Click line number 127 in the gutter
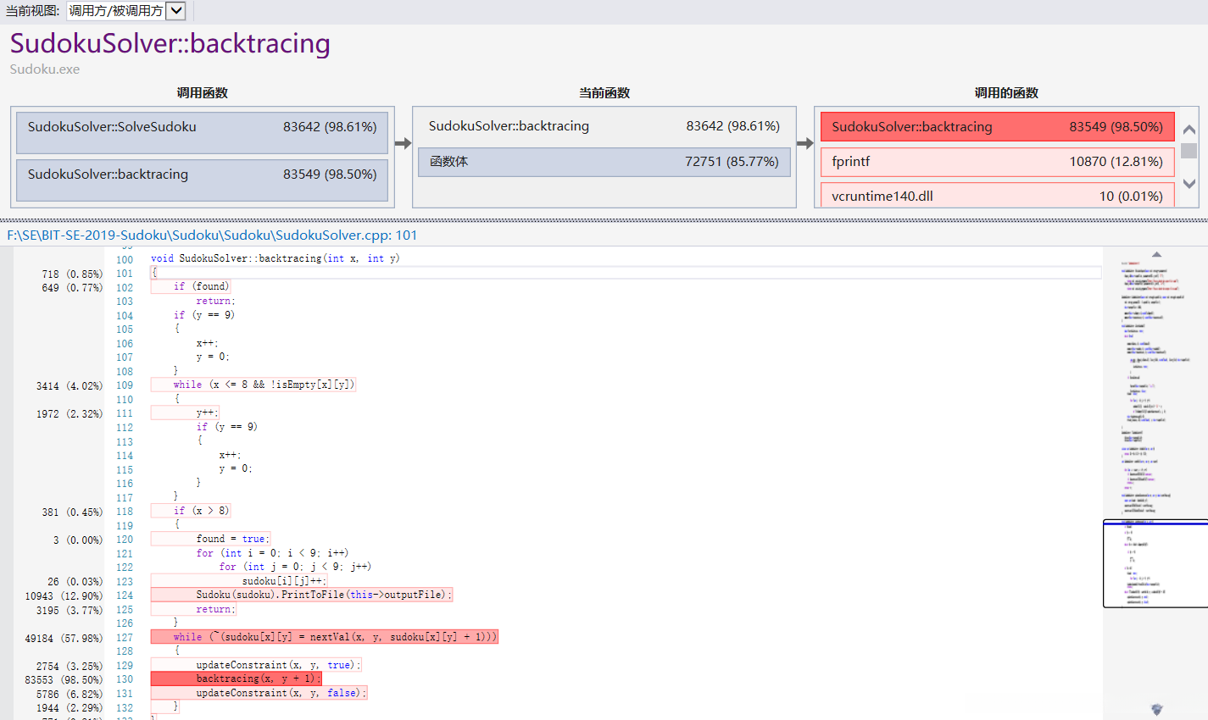Screen dimensions: 1208x720 tap(125, 638)
